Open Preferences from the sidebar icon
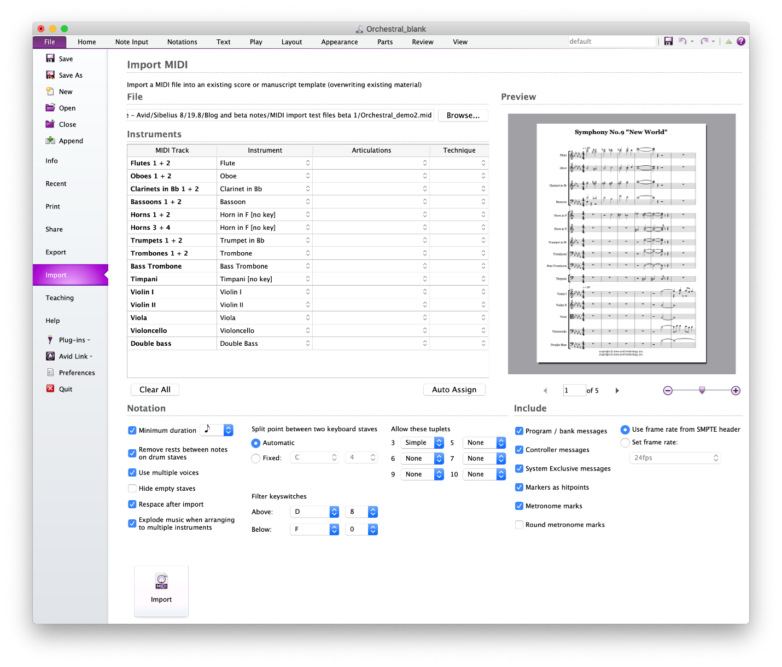The image size is (782, 667). coord(50,373)
